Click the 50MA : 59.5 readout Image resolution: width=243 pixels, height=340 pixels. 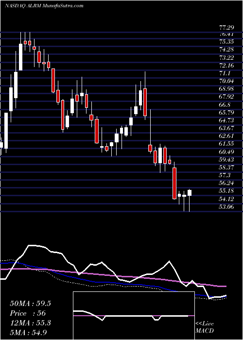tap(30, 304)
